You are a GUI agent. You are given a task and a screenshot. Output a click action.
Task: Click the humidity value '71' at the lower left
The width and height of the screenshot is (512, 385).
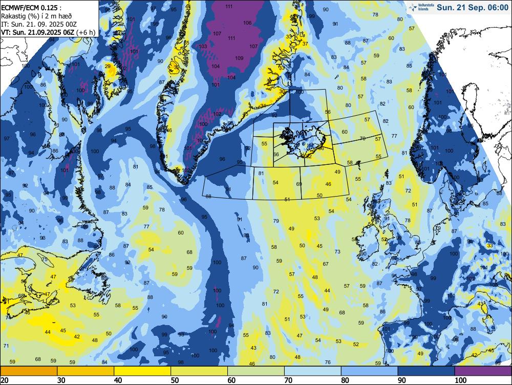[6, 346]
